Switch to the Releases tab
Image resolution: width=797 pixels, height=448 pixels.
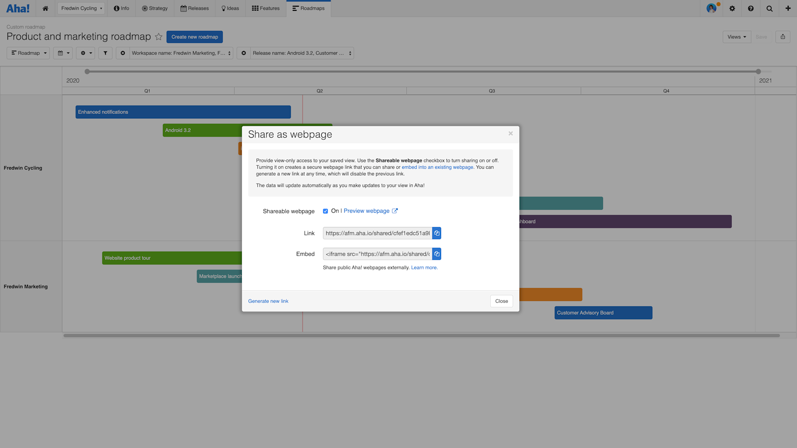click(194, 8)
